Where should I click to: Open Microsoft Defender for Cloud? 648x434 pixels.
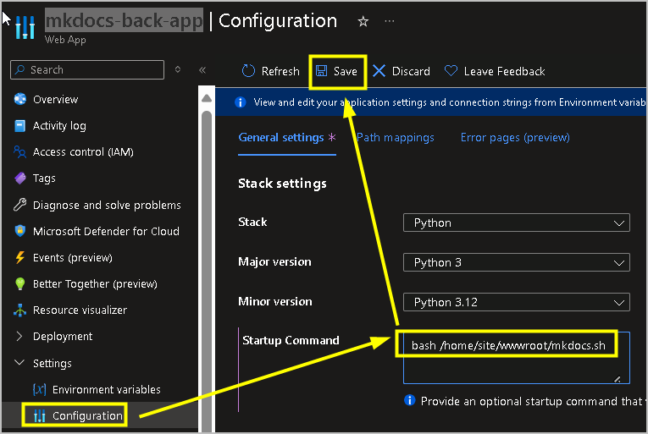click(x=106, y=231)
